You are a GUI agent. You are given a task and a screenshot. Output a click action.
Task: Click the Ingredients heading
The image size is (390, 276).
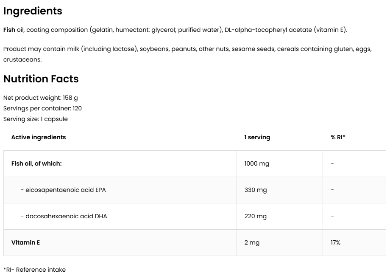click(x=33, y=11)
